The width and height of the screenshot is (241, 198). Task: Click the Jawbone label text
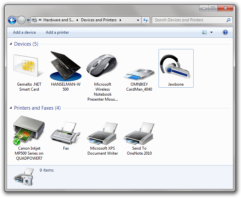tap(176, 84)
